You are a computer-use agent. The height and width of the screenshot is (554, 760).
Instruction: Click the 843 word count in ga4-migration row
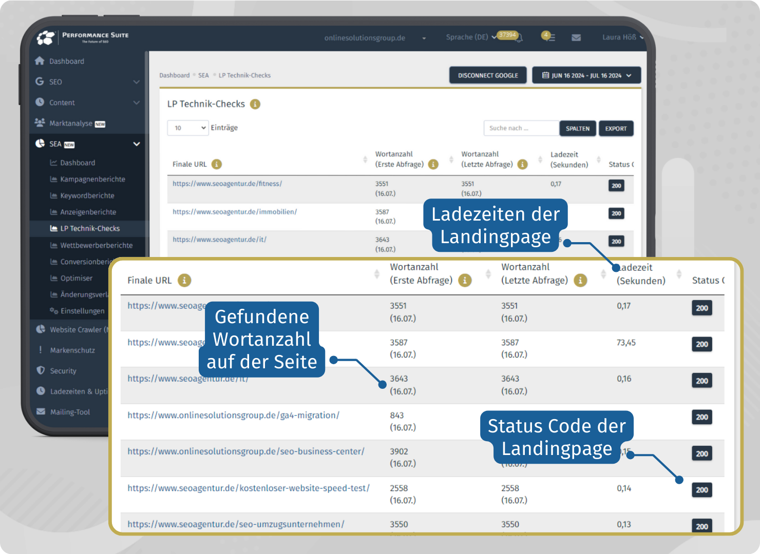click(397, 415)
